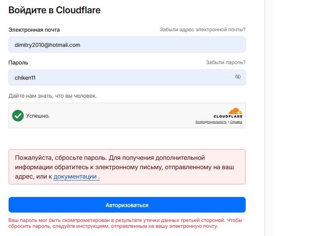The height and width of the screenshot is (236, 312).
Task: Click the 'Электронная почта' field label
Action: coord(34,30)
